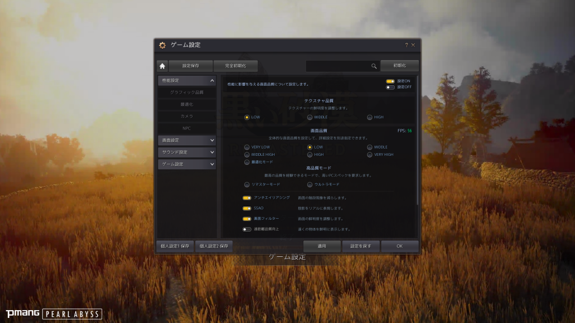The height and width of the screenshot is (323, 575).
Task: Open the NPC settings item
Action: click(186, 128)
